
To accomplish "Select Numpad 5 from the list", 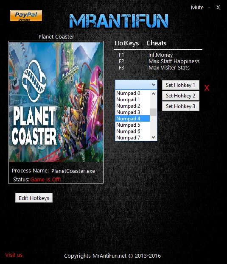I will 133,125.
